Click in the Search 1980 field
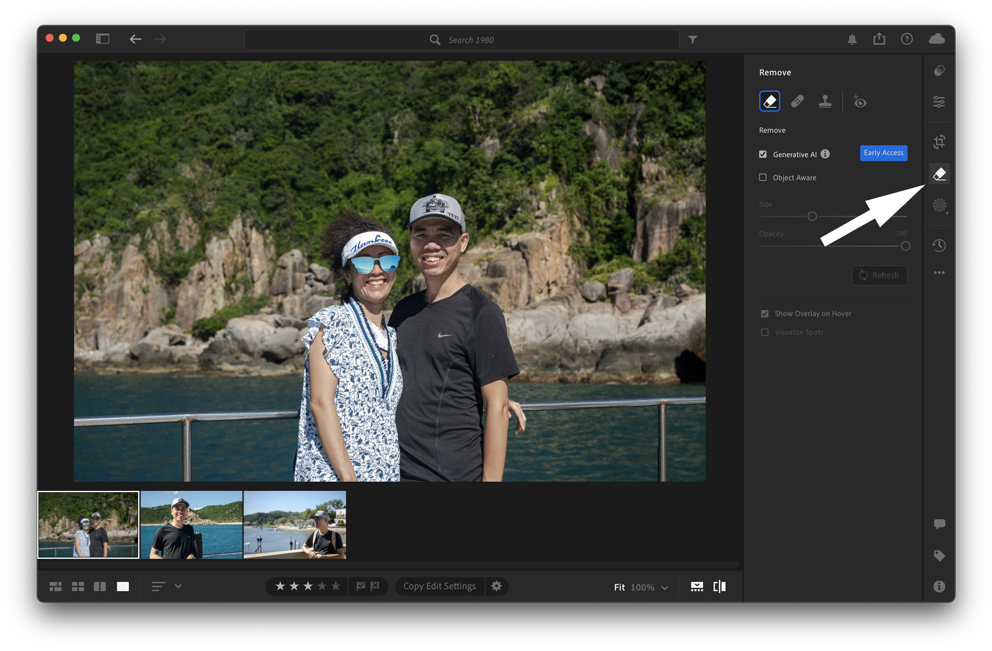 click(x=462, y=40)
